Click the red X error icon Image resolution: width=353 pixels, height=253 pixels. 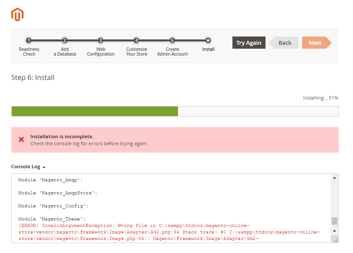pyautogui.click(x=21, y=140)
